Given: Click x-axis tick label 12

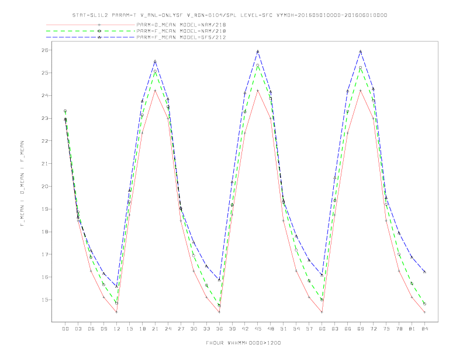Looking at the screenshot, I should pos(117,329).
